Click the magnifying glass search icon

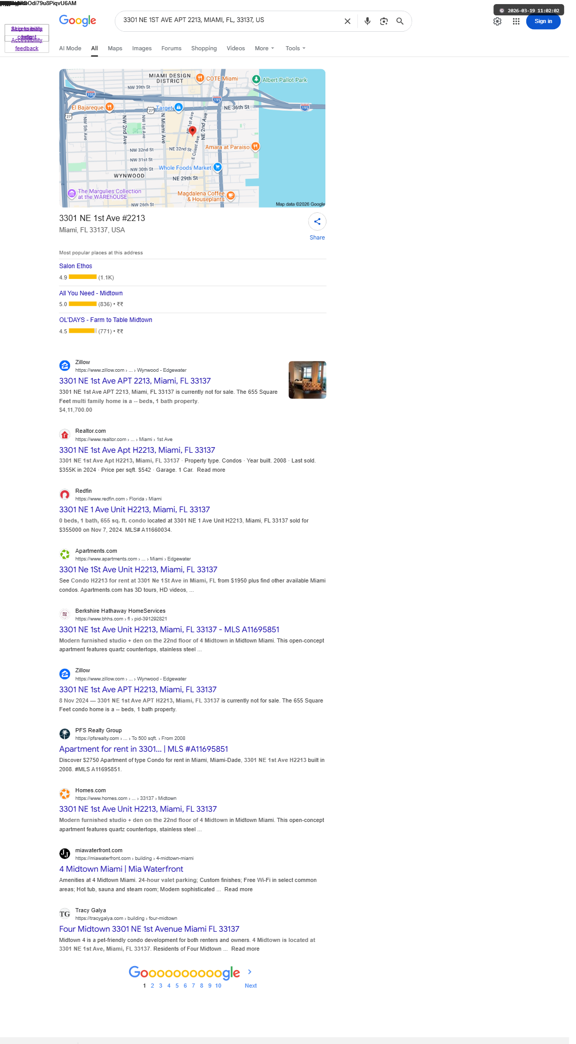pos(400,21)
